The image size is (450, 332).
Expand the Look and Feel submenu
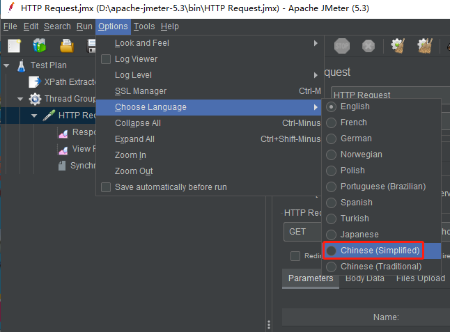pos(209,43)
